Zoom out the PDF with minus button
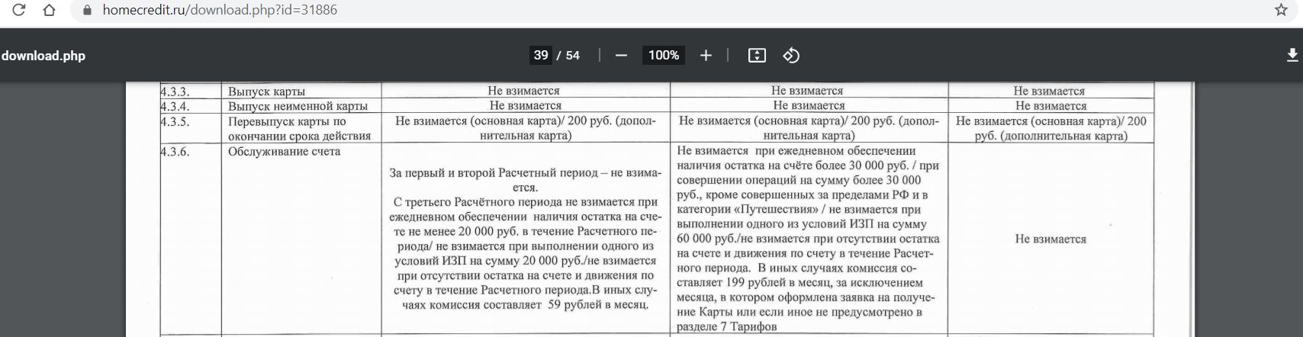This screenshot has height=337, width=1303. (621, 56)
